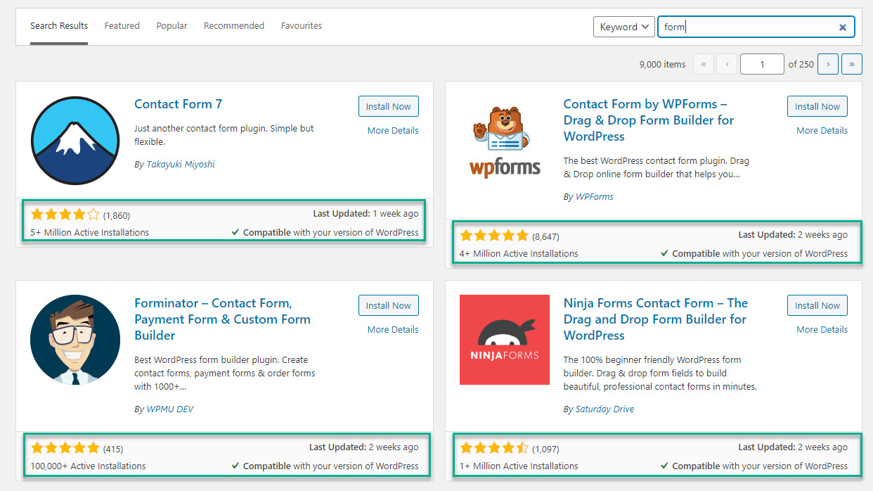873x491 pixels.
Task: Open the Ninja Forms Contact Form title
Action: click(656, 319)
